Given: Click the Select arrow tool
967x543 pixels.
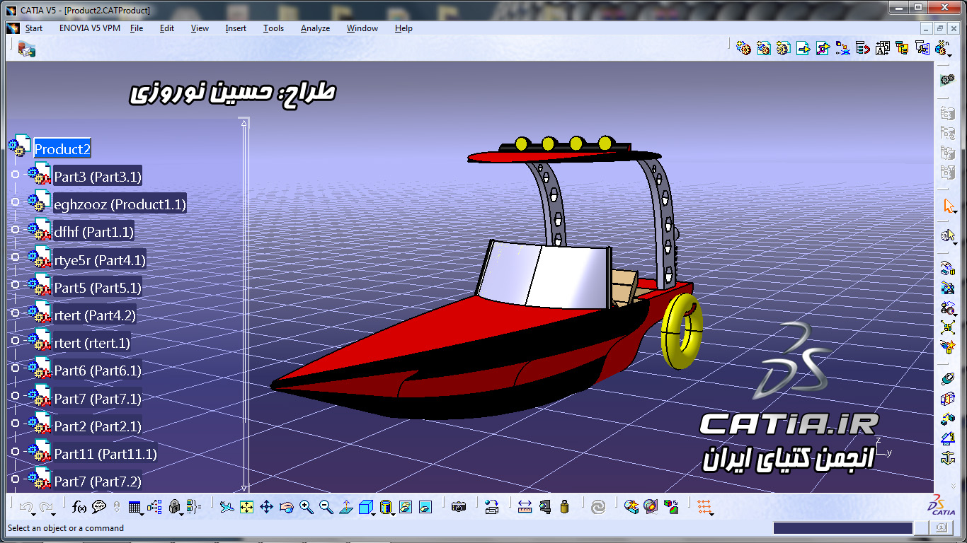Looking at the screenshot, I should (x=947, y=206).
